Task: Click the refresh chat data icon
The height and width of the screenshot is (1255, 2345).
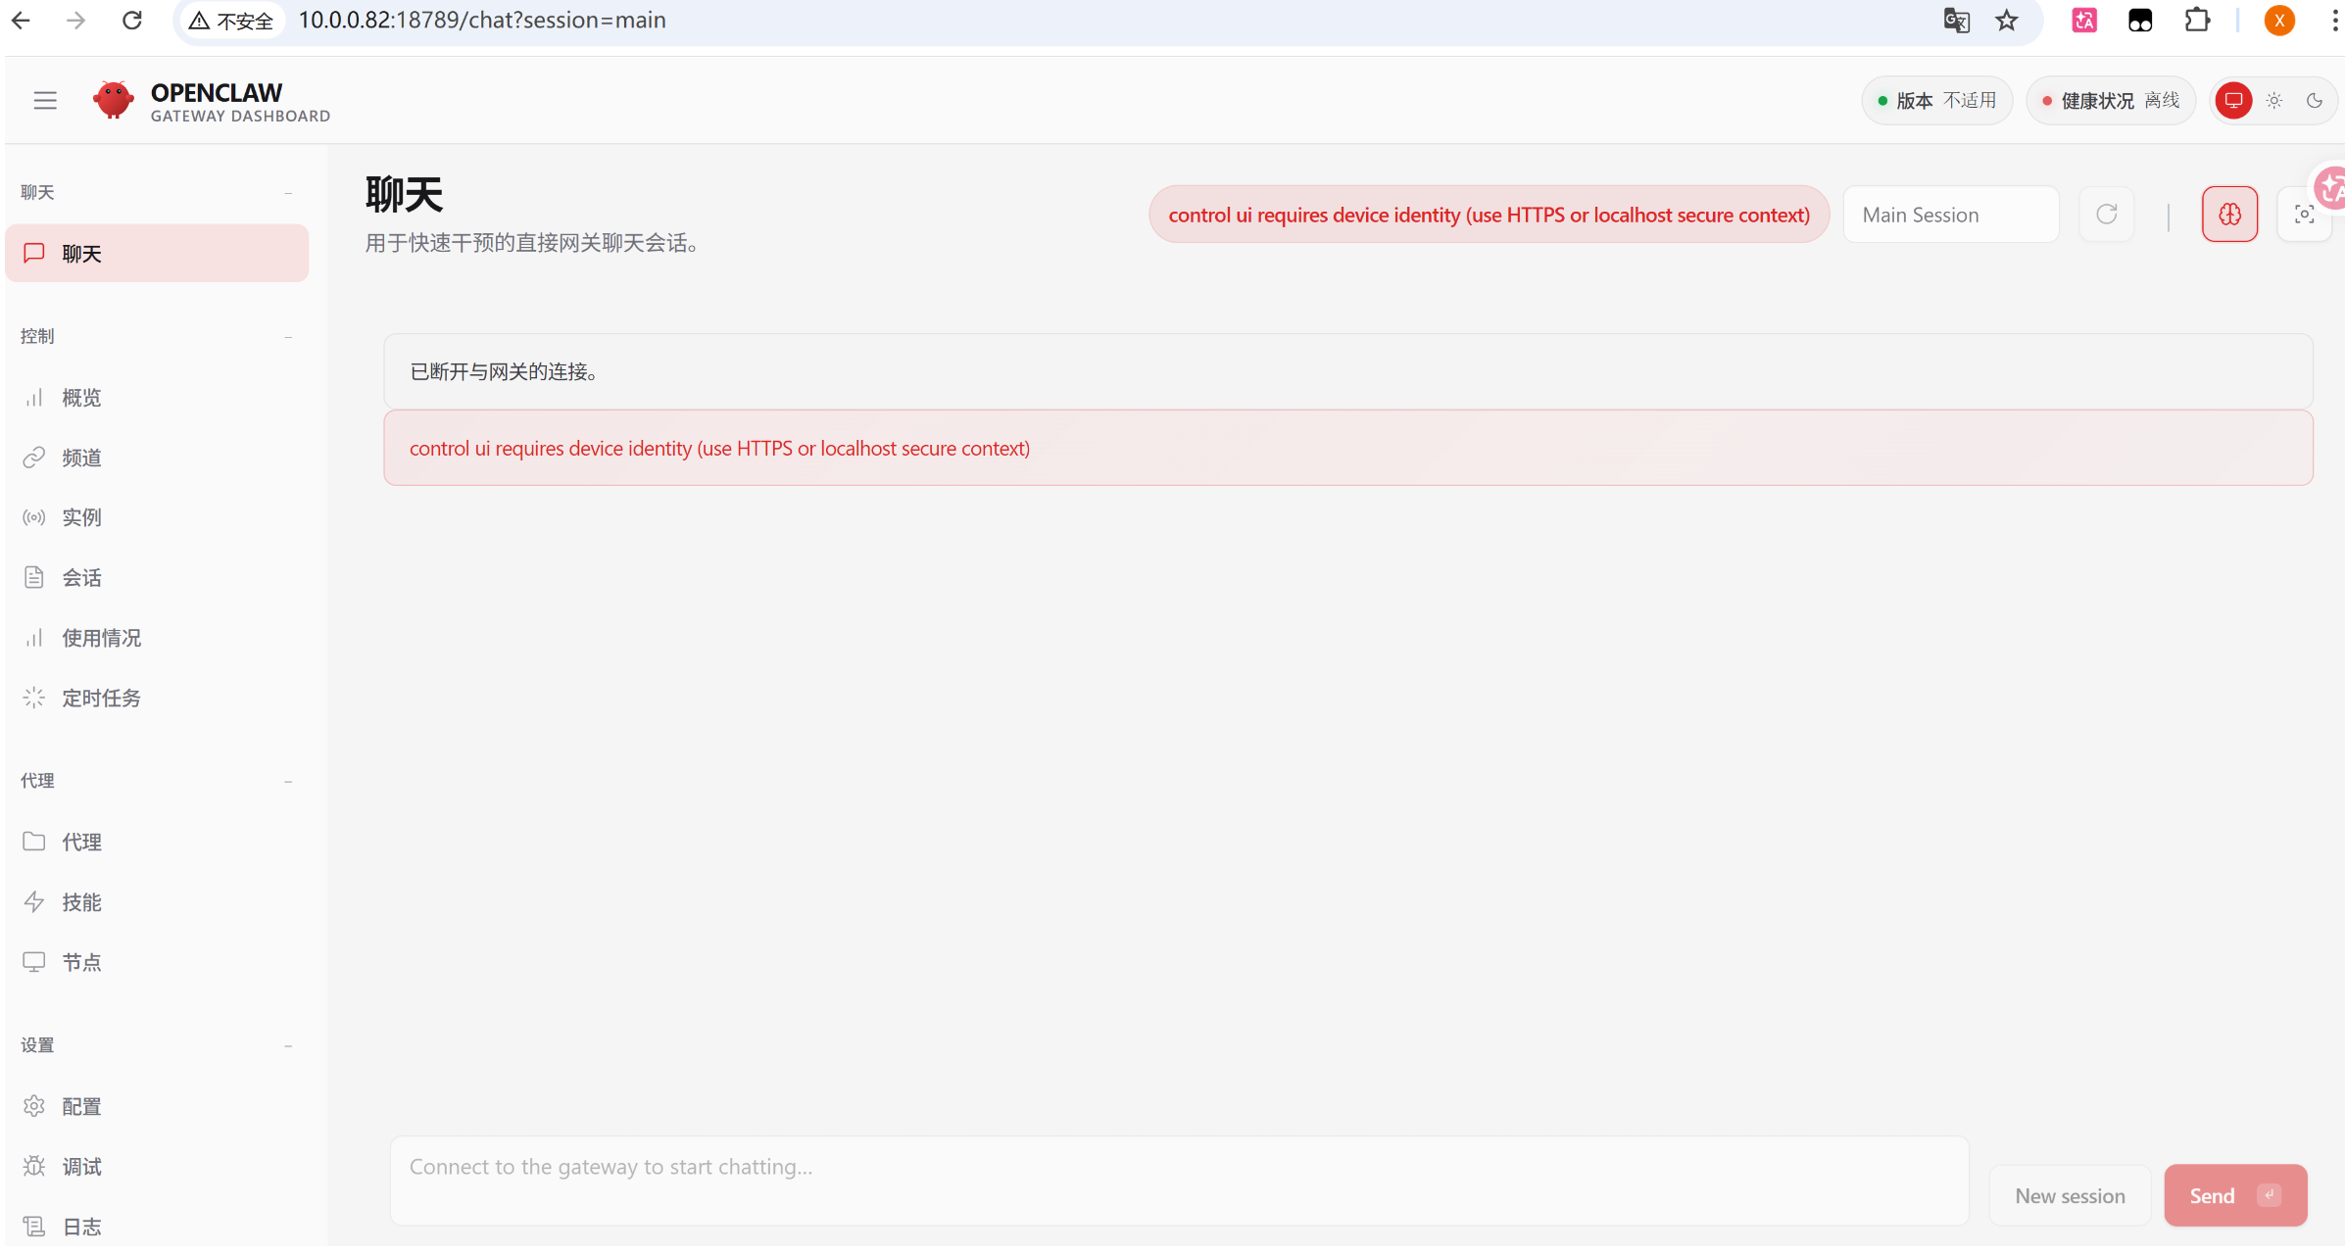Action: [2106, 215]
